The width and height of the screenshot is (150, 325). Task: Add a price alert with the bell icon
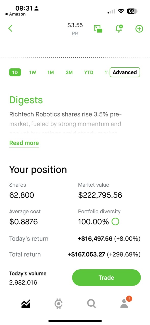[x=119, y=28]
